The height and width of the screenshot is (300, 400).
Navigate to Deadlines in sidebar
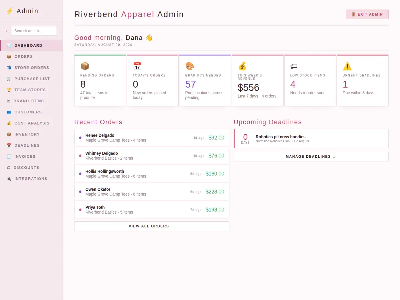click(31, 145)
